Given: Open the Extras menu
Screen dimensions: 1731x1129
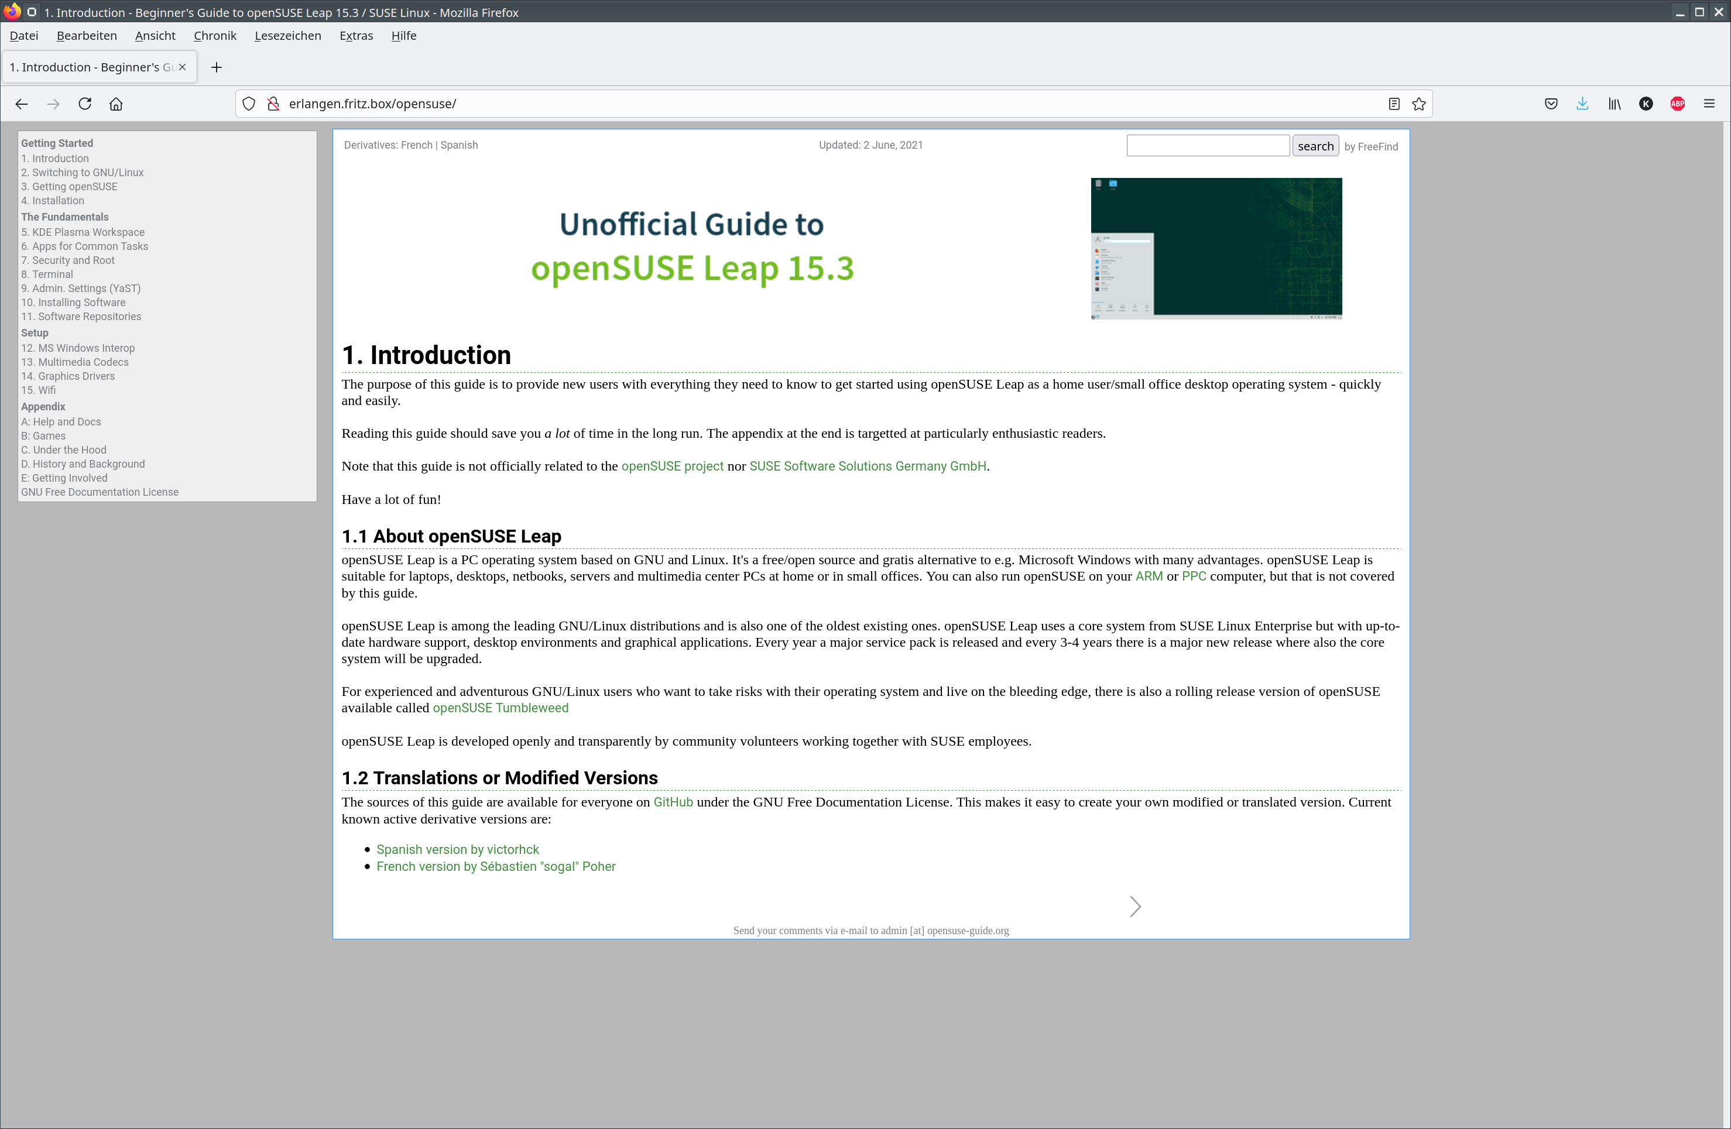Looking at the screenshot, I should pos(356,36).
